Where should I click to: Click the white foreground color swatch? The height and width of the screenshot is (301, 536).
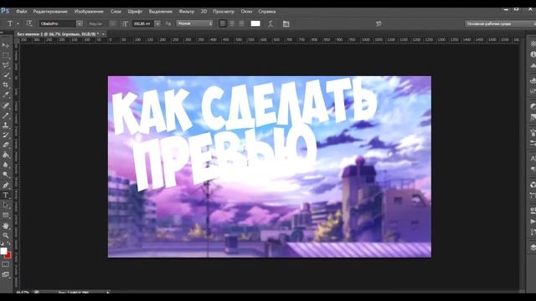(3, 251)
